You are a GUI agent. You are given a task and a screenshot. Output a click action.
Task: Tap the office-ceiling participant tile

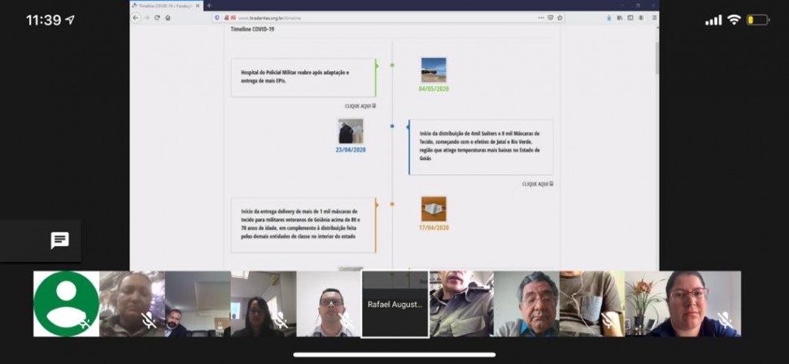pos(198,304)
